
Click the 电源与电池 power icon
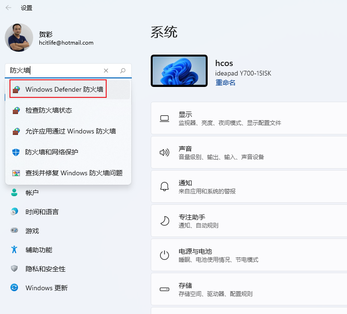coord(164,255)
